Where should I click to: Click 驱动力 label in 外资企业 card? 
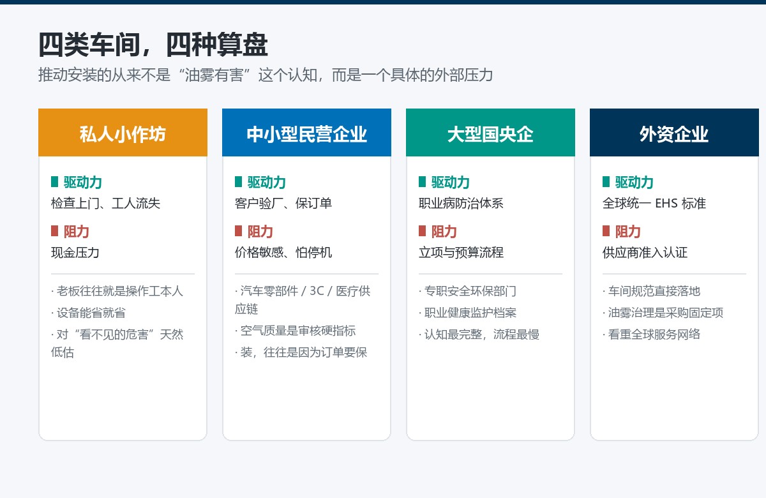pos(635,182)
